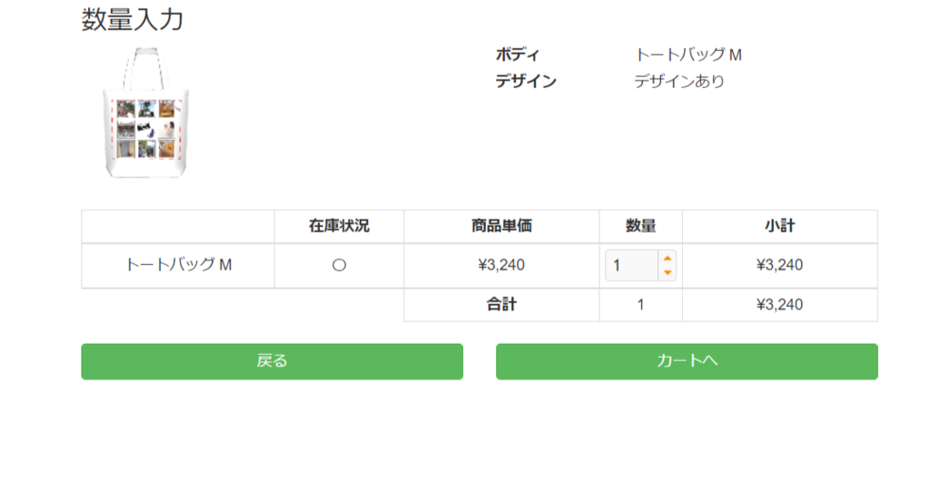Click the 在庫状況 column header
This screenshot has height=481, width=930.
340,226
